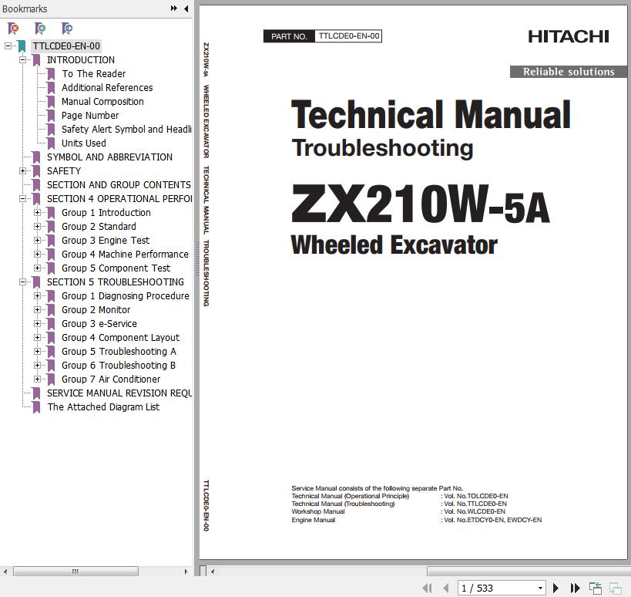Click bookmarks scrollbar left arrow

point(5,572)
